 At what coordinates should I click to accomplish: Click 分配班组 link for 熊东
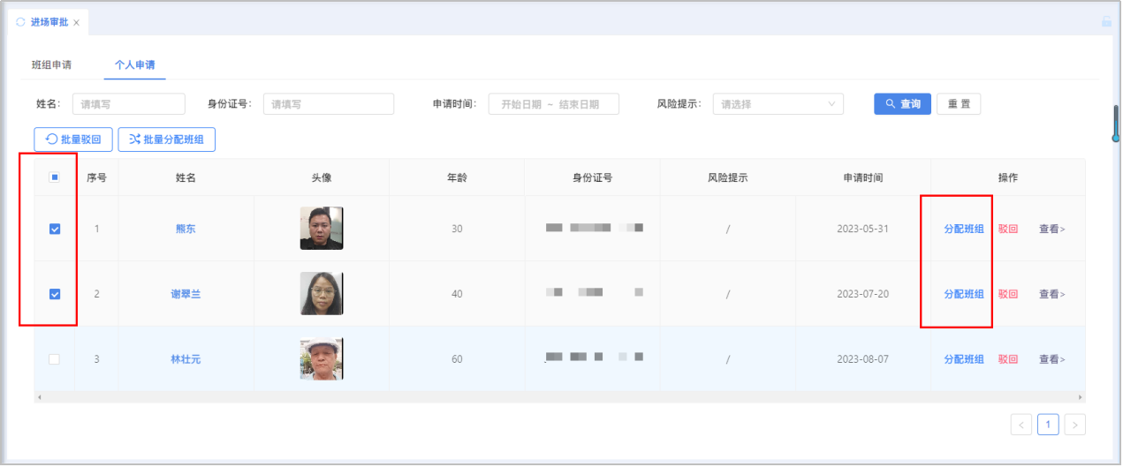tap(963, 229)
